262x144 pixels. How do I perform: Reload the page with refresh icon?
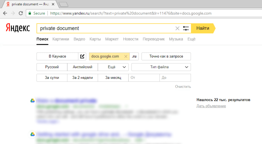tap(21, 13)
